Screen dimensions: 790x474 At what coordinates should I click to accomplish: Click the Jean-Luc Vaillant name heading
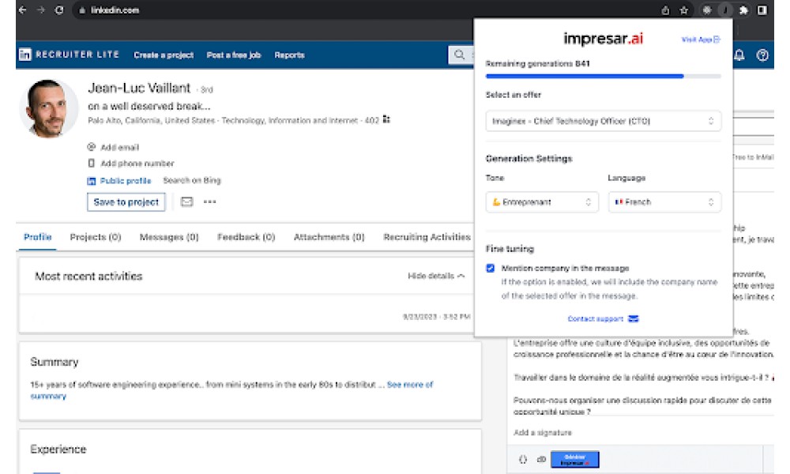pyautogui.click(x=139, y=88)
